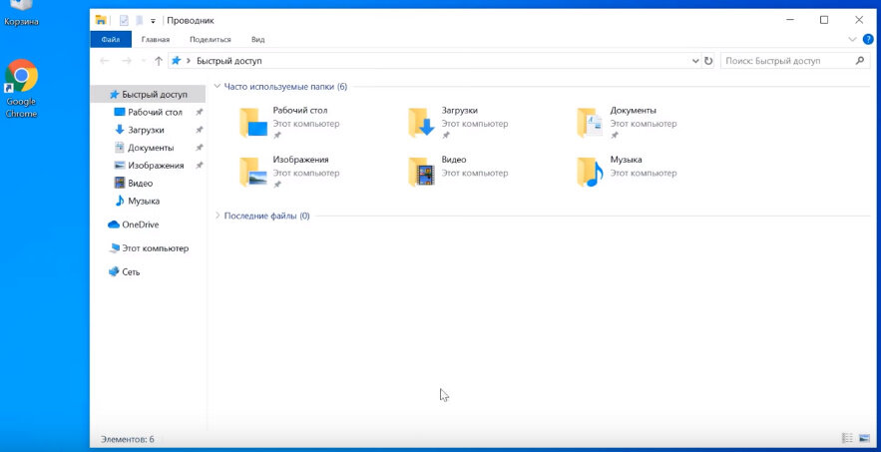
Task: Click Google Chrome desktop shortcut
Action: point(21,88)
